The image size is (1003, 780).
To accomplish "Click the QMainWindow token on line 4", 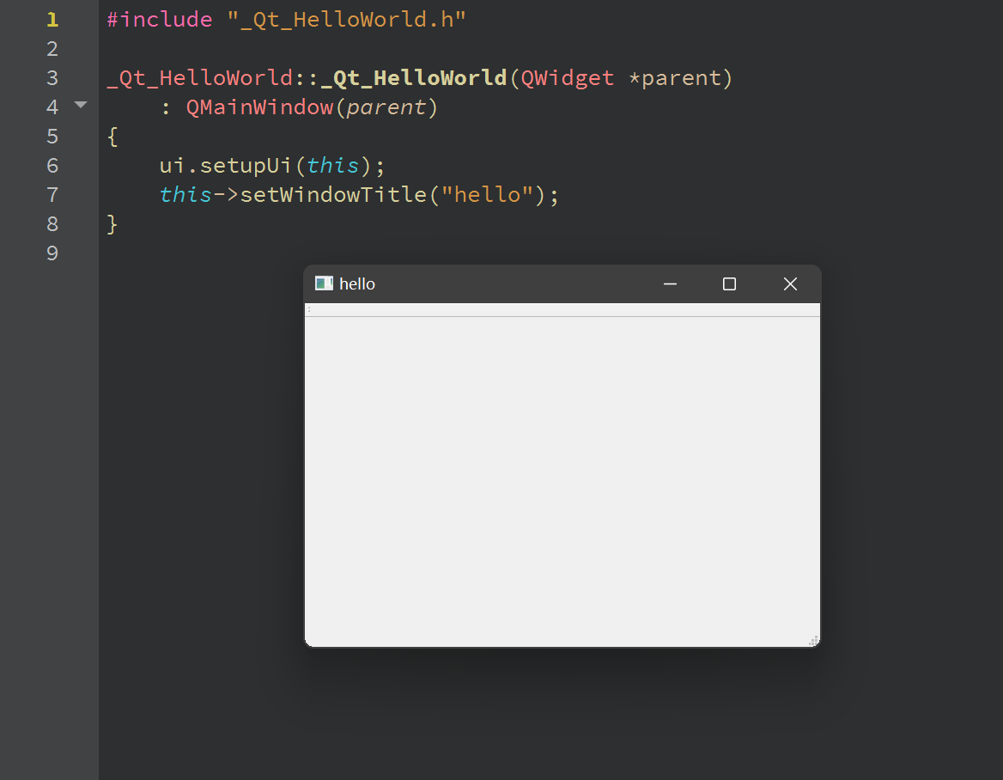I will [x=258, y=107].
